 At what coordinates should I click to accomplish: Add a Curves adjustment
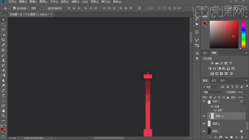221,63
